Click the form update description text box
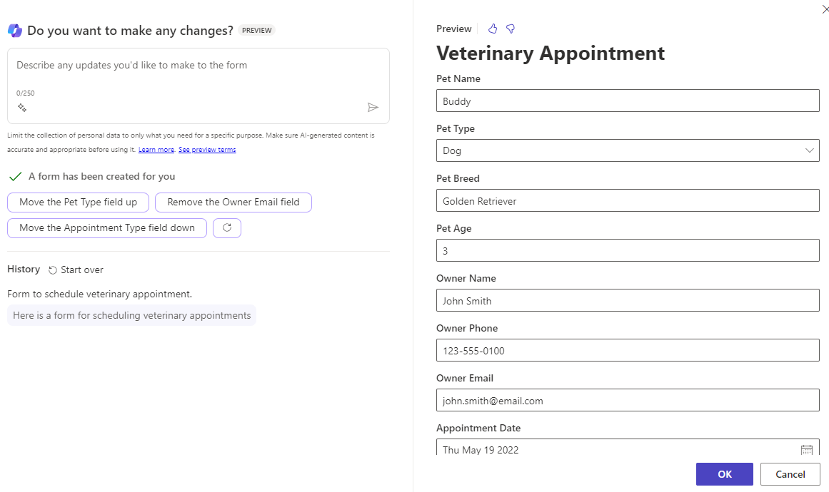The width and height of the screenshot is (829, 492). [x=200, y=71]
